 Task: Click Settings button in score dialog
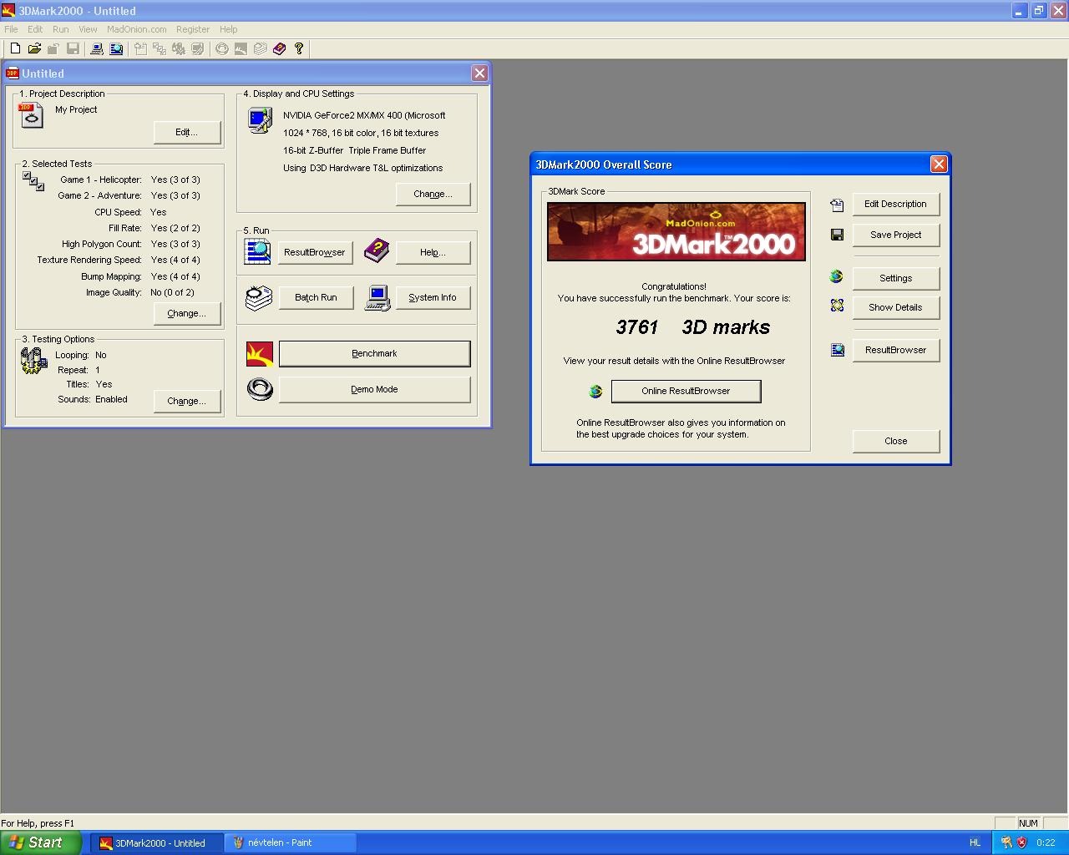pos(896,278)
